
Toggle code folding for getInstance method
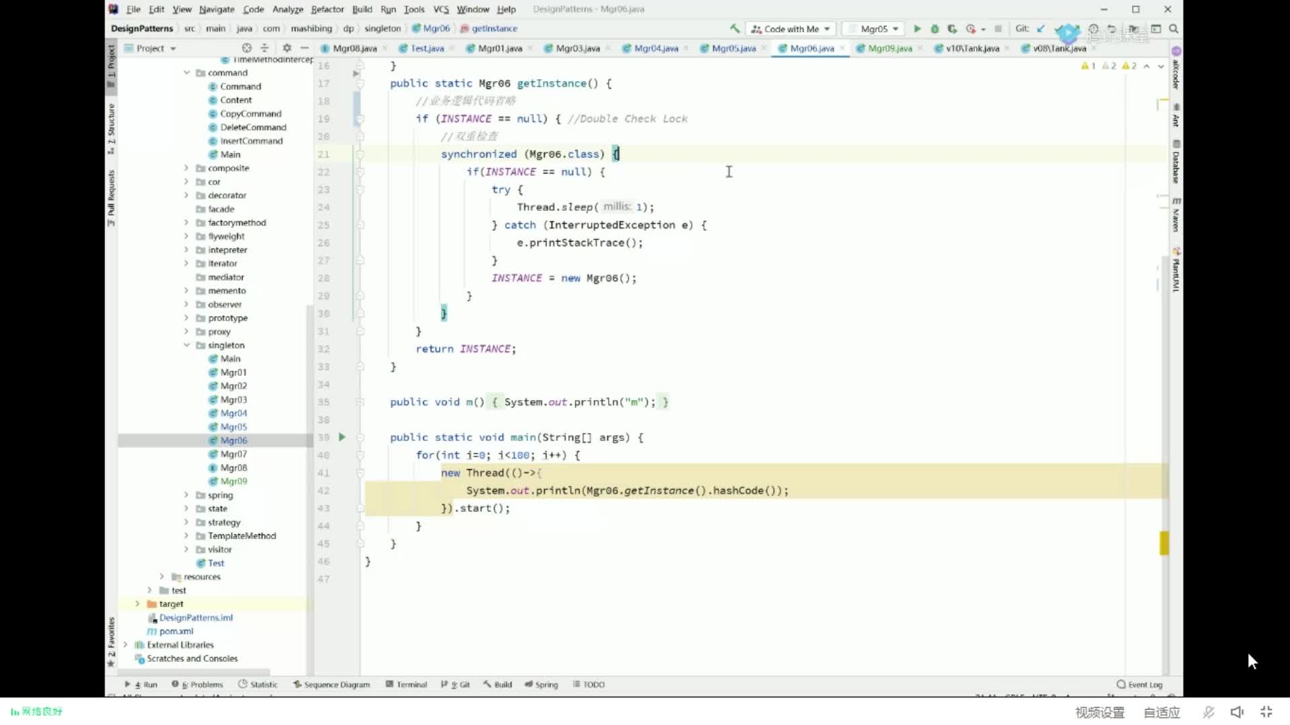pyautogui.click(x=360, y=83)
